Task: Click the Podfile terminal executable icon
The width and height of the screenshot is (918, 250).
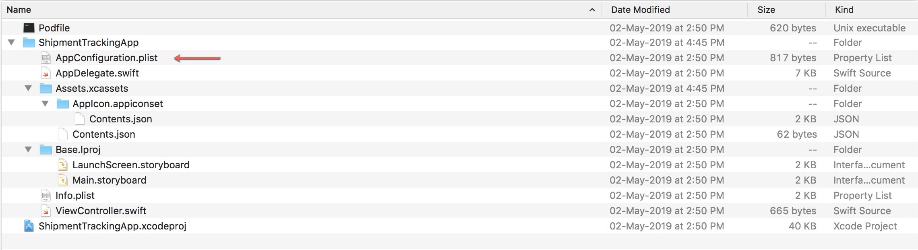Action: click(x=29, y=28)
